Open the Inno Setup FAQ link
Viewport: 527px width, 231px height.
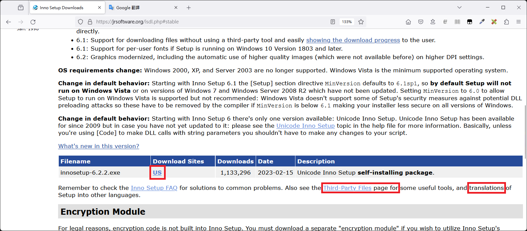coord(154,188)
